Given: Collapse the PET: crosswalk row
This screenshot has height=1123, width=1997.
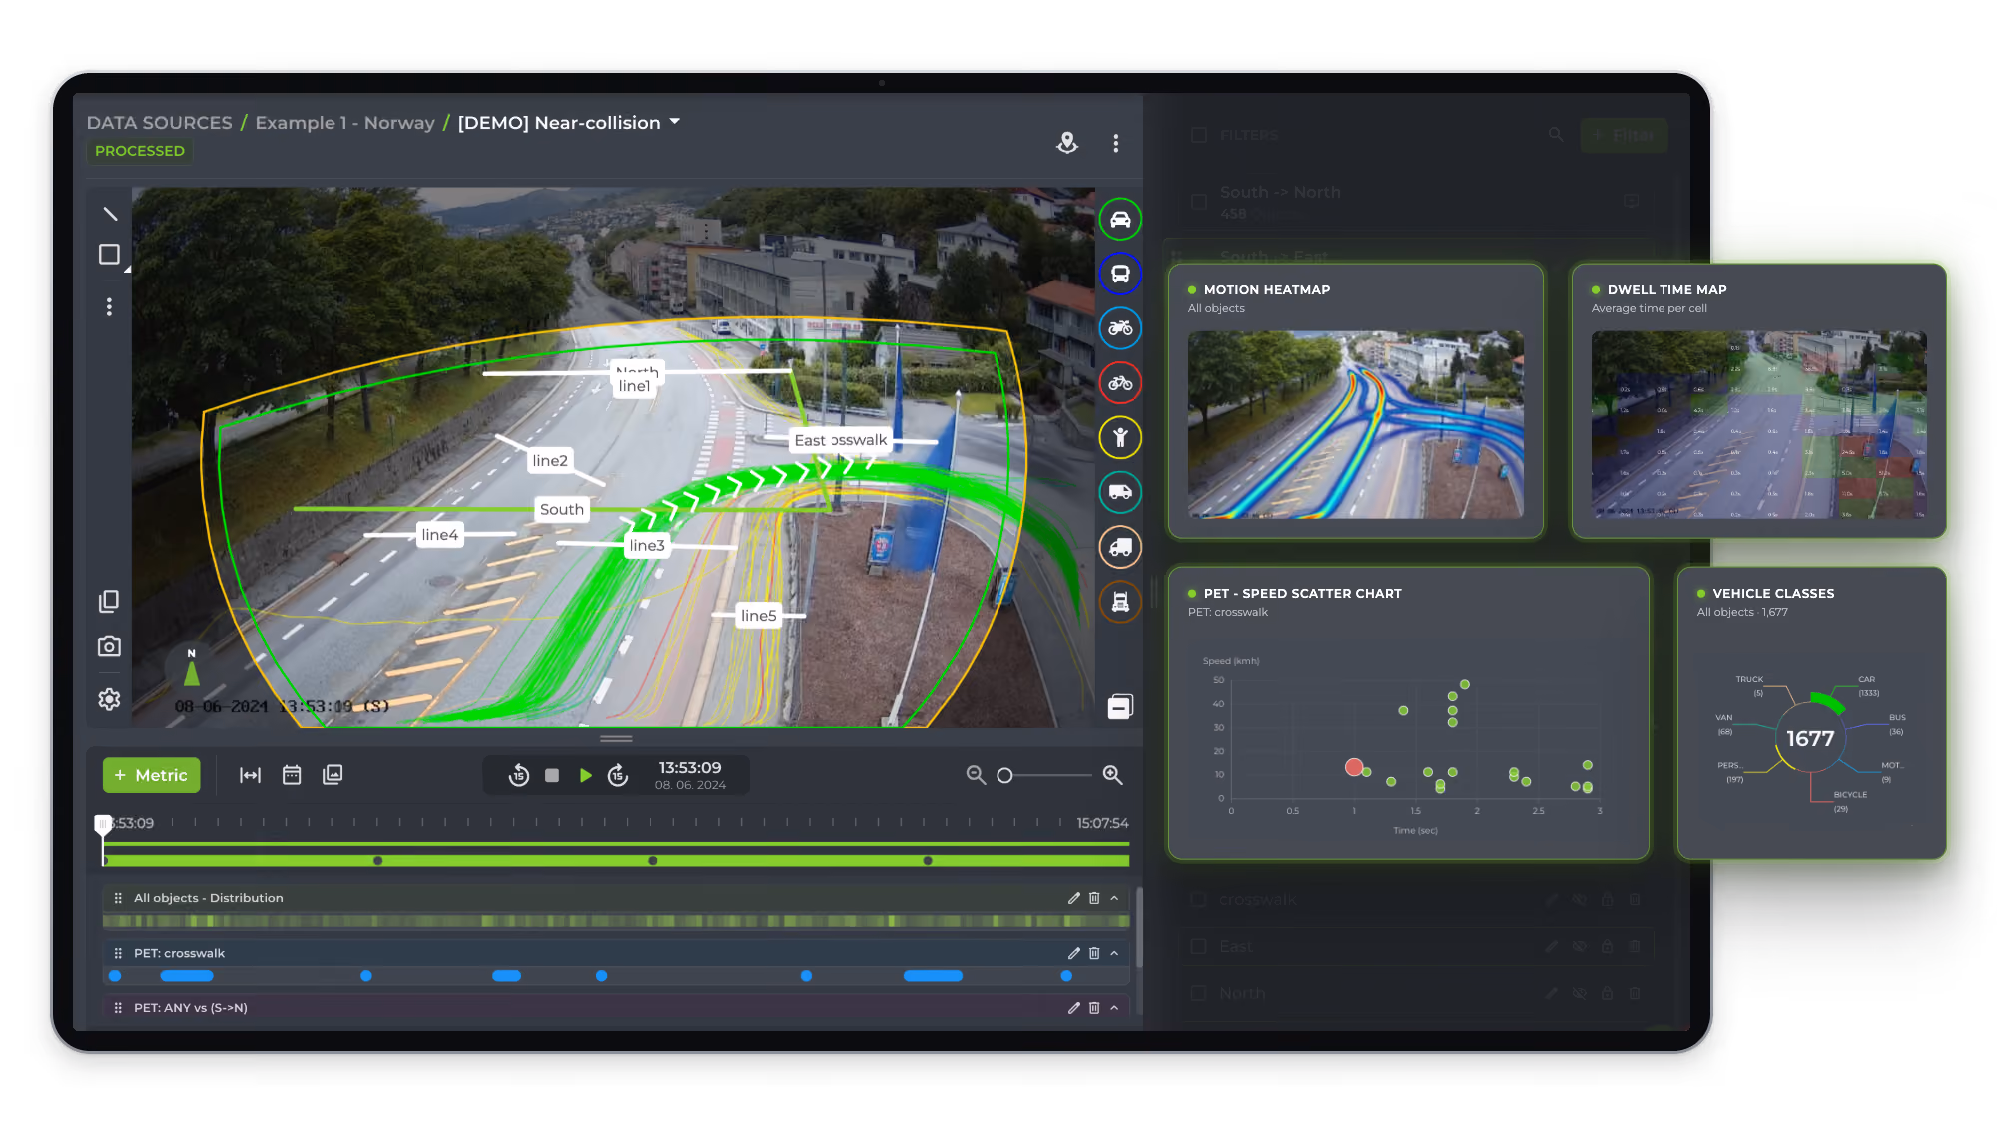Looking at the screenshot, I should [1114, 953].
